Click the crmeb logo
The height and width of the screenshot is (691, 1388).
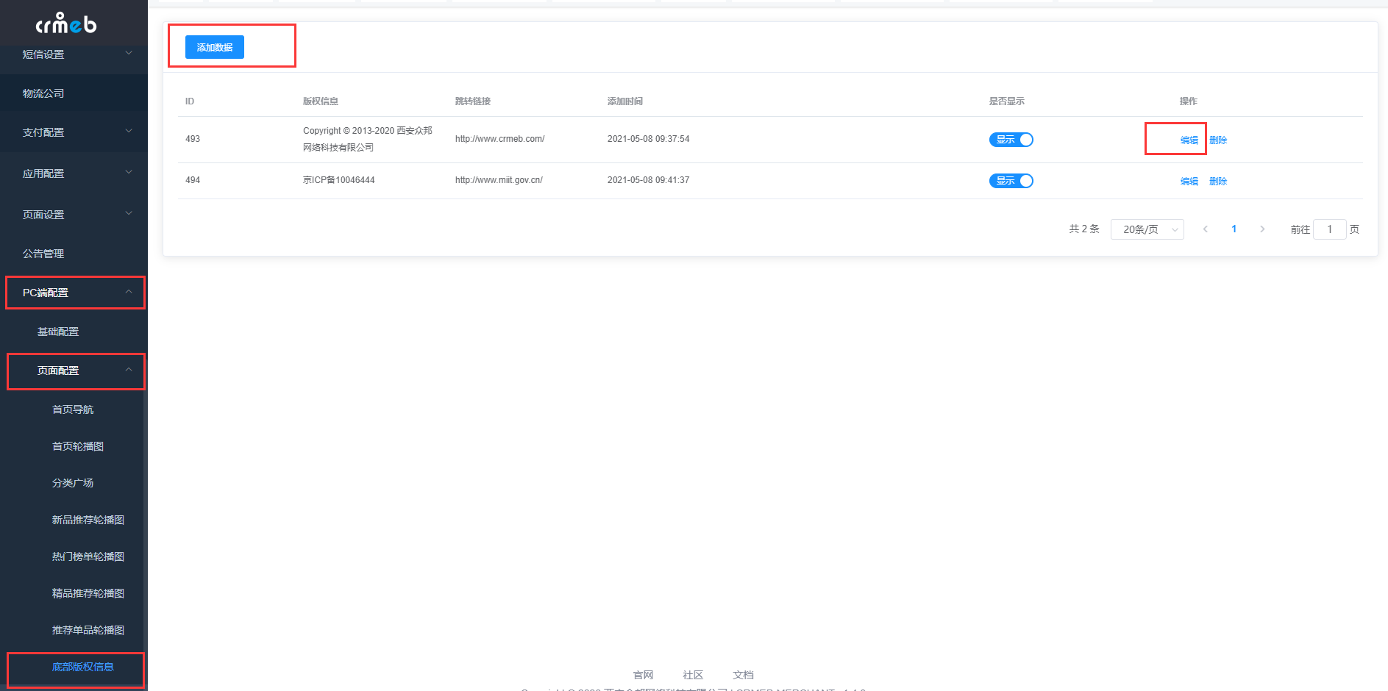pos(66,24)
